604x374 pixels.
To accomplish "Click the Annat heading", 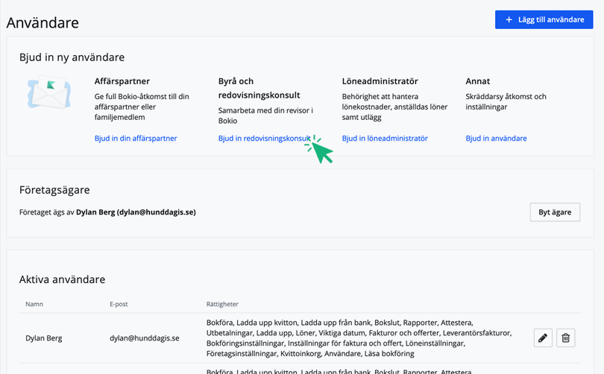I will pyautogui.click(x=478, y=81).
